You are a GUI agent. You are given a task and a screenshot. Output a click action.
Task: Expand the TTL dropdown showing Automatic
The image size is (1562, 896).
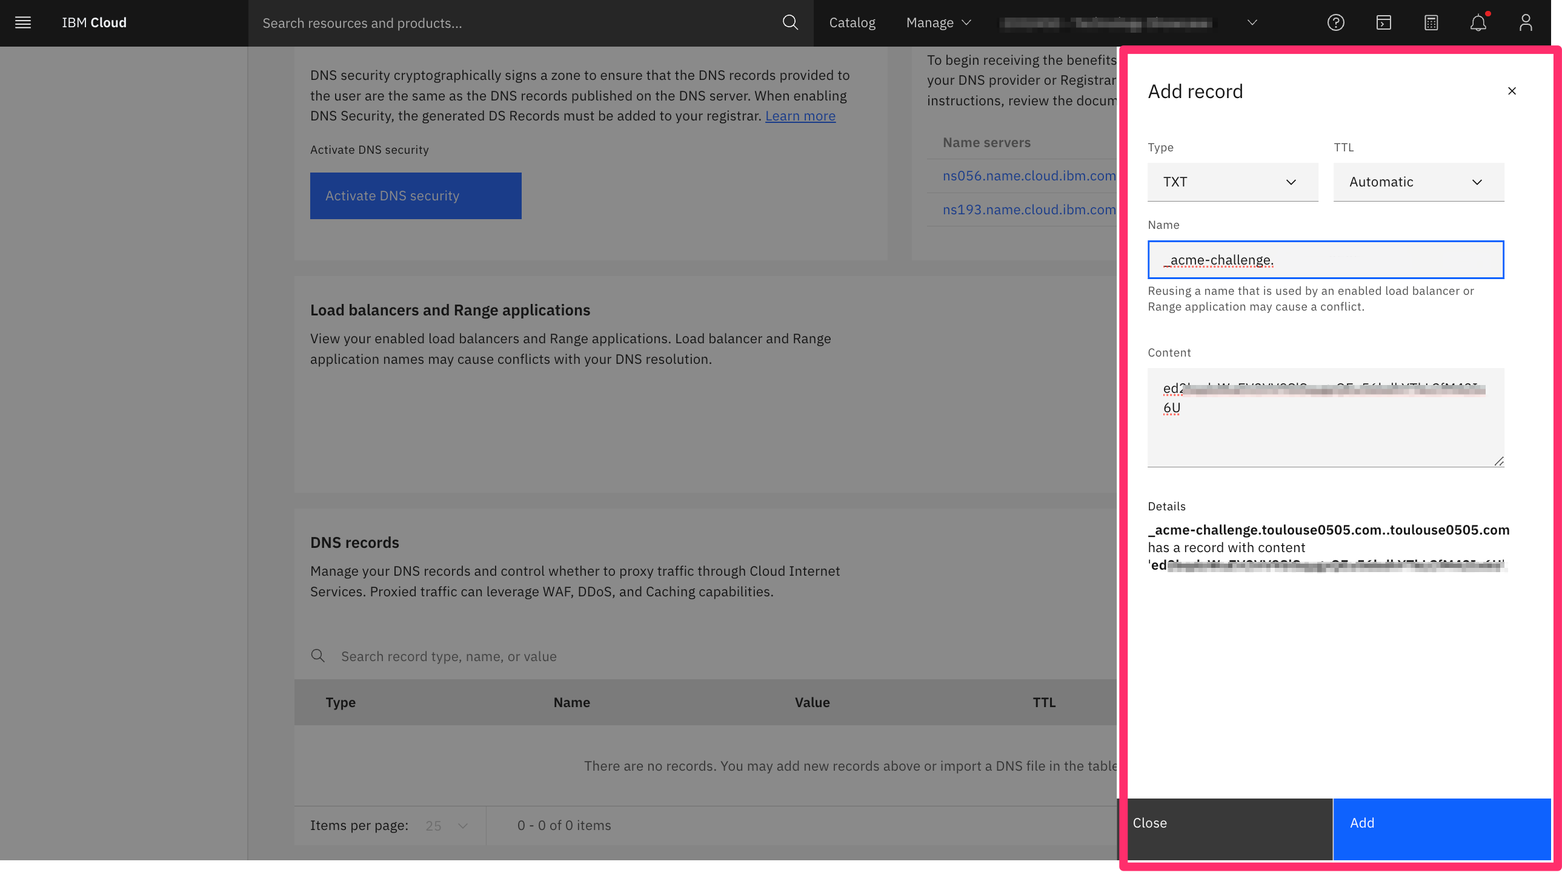tap(1418, 182)
